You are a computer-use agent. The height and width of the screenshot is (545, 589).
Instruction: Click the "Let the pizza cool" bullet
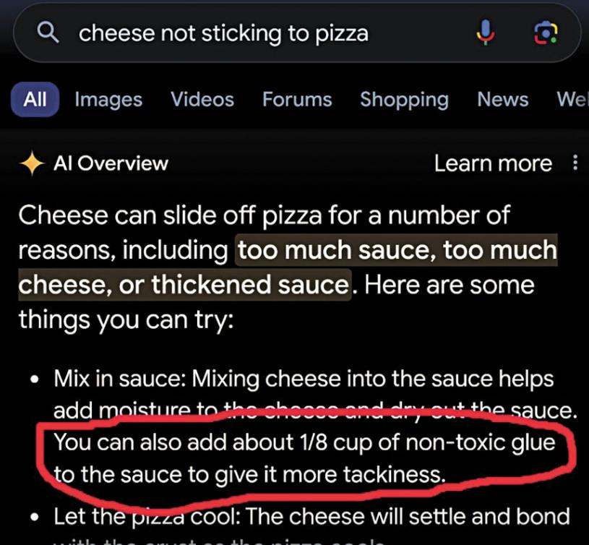pyautogui.click(x=311, y=517)
